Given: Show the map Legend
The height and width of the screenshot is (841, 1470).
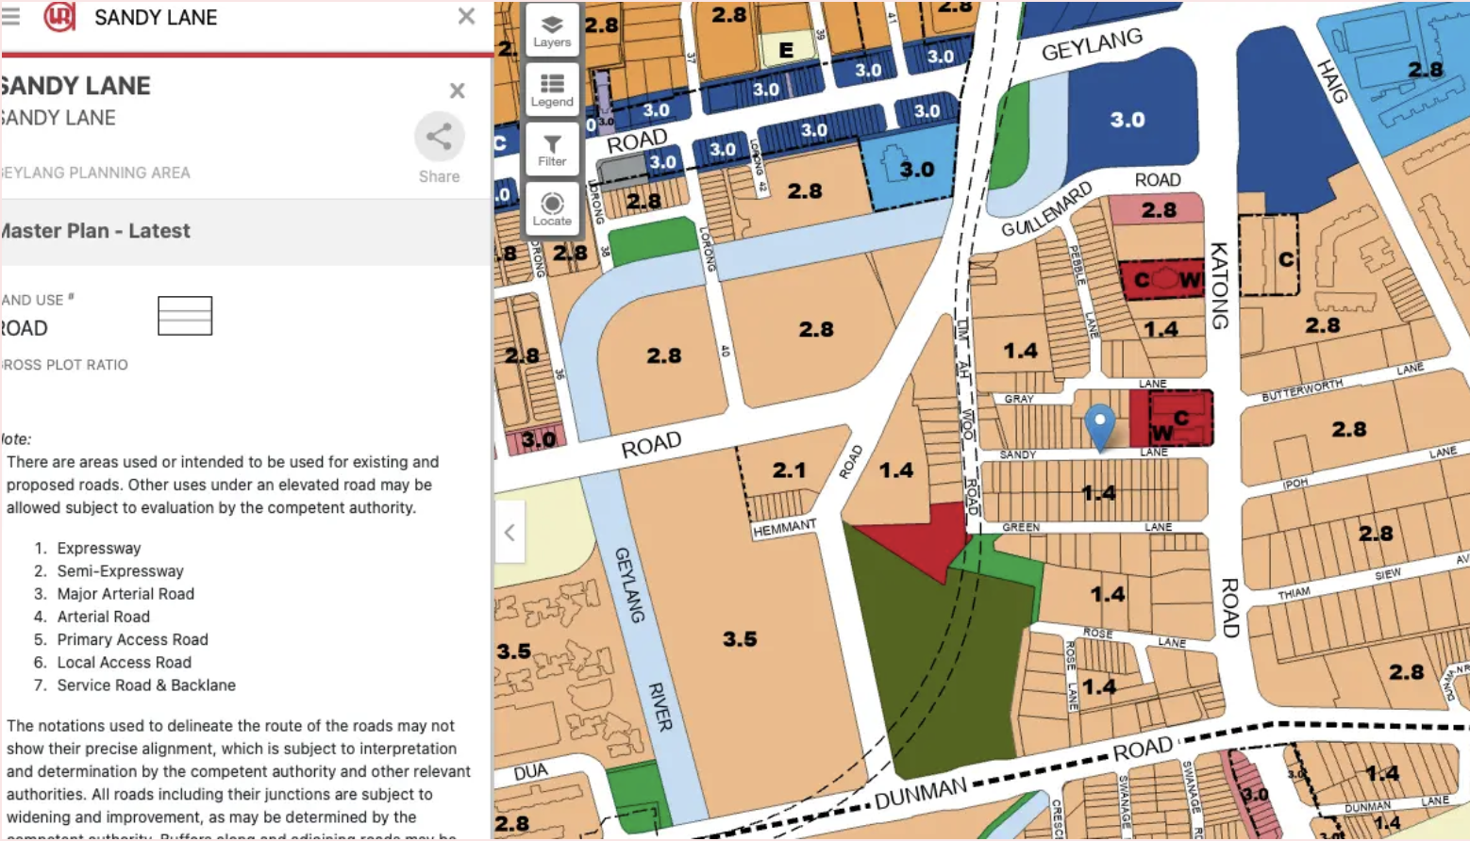Looking at the screenshot, I should [552, 90].
